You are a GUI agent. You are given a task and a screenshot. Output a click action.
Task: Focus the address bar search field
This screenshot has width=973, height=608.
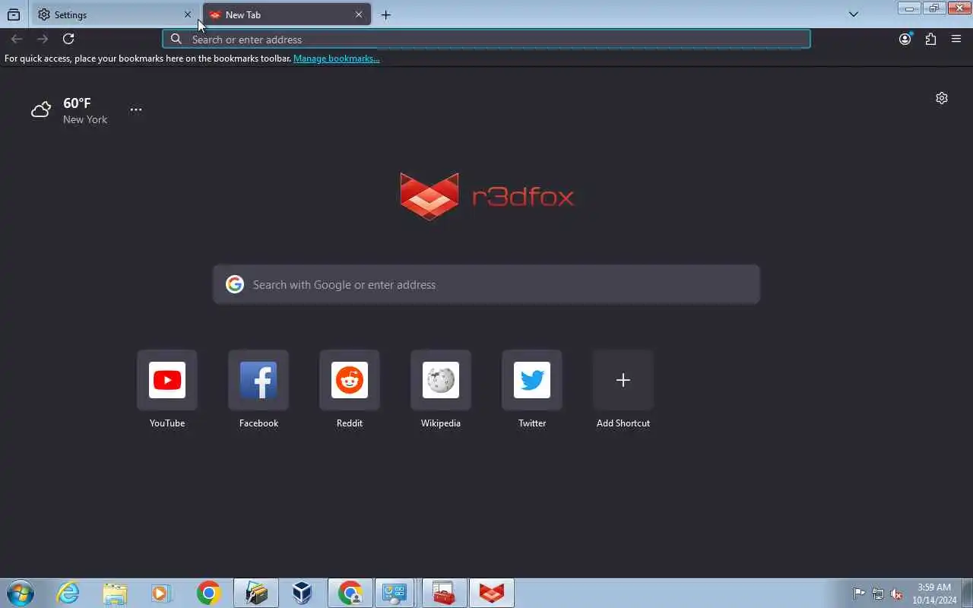pos(486,39)
